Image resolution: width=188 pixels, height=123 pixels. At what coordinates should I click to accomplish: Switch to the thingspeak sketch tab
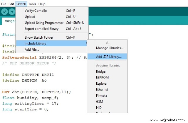click(9, 21)
